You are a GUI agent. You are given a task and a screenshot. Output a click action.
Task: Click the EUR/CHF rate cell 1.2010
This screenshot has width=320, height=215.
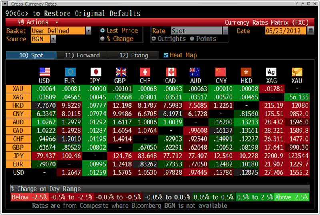point(70,139)
